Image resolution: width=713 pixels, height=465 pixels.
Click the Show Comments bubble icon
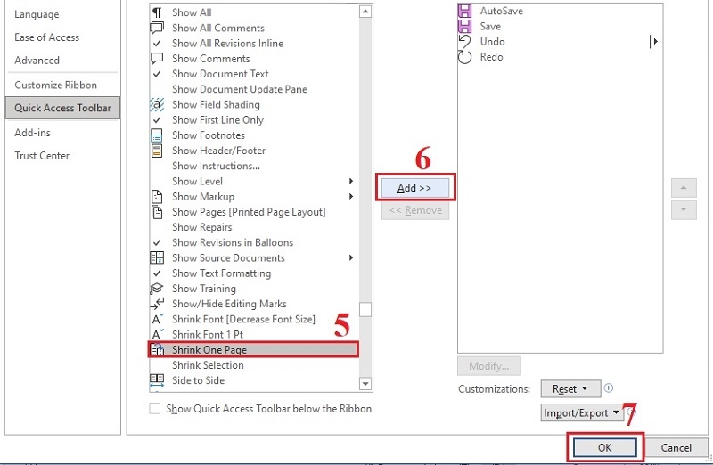[157, 58]
